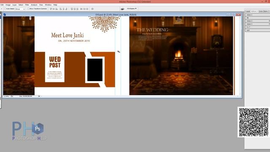Click Distribute Right Edges icon

(x=87, y=9)
